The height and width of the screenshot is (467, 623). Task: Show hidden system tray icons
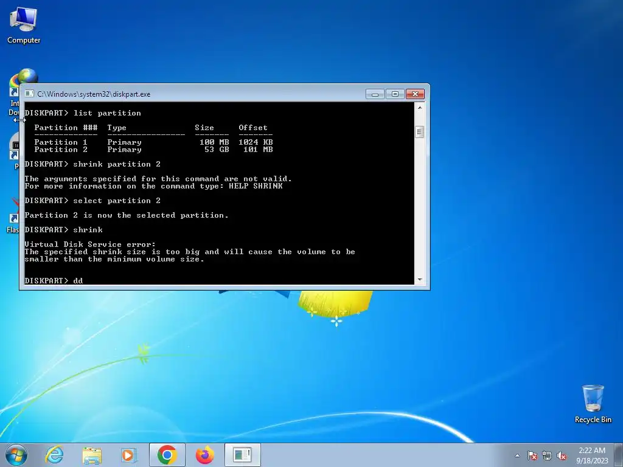(517, 455)
